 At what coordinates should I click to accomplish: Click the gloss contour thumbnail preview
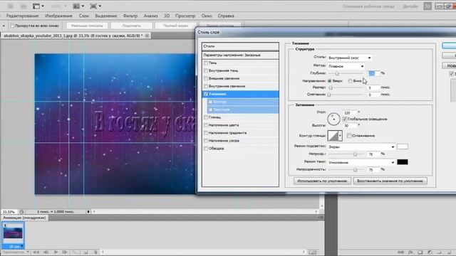click(x=333, y=136)
